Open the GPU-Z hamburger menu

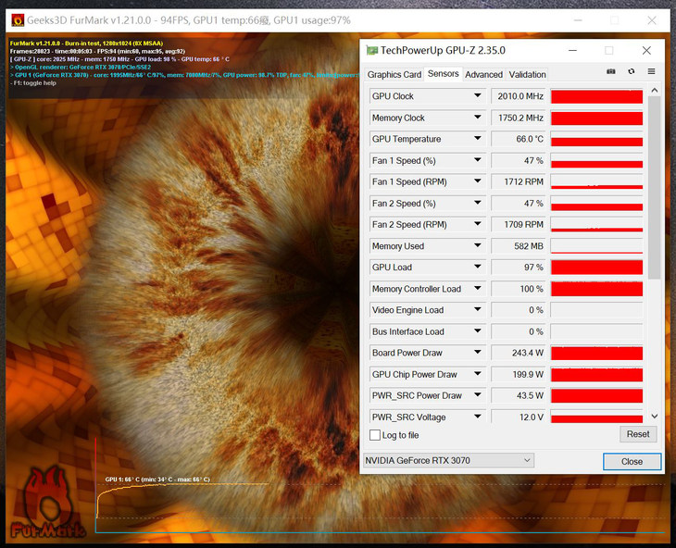point(651,72)
